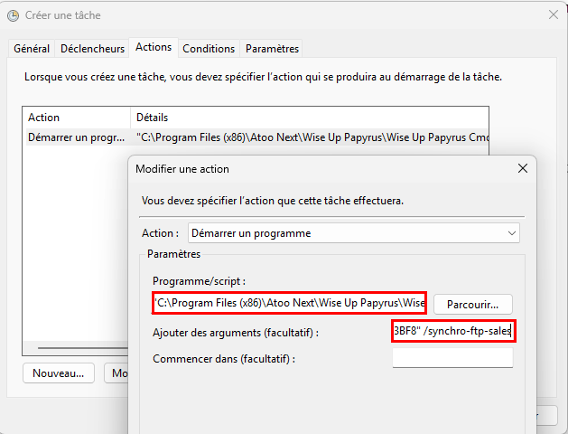Sort by the Action column header
The width and height of the screenshot is (568, 434).
(76, 118)
